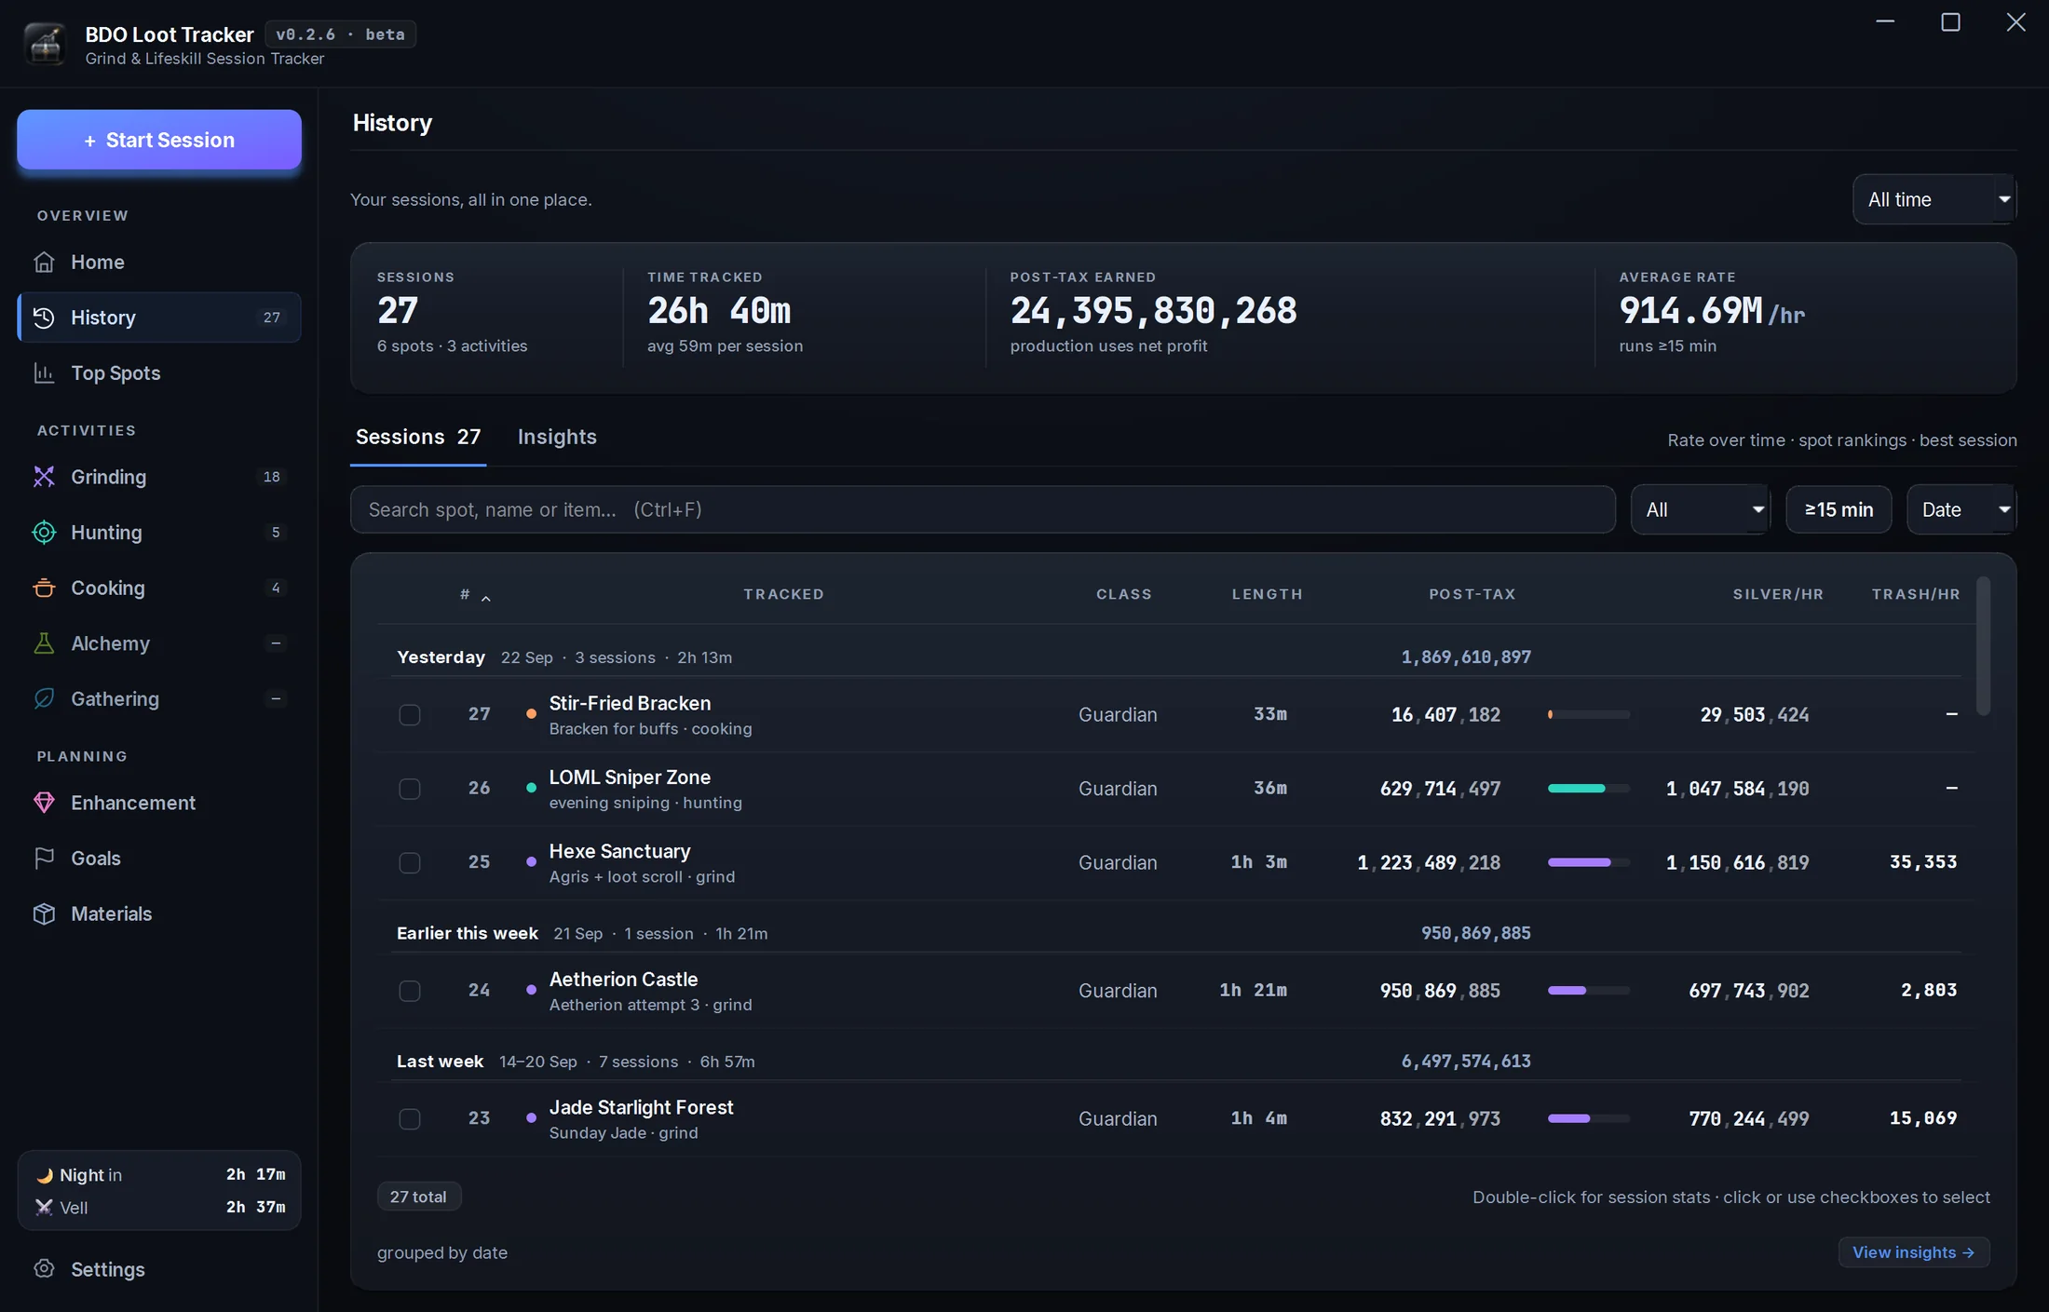Click Hexe Sanctuary rate bar

(x=1589, y=863)
